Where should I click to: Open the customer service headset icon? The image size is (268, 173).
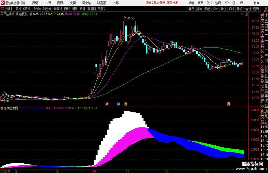(x=227, y=3)
